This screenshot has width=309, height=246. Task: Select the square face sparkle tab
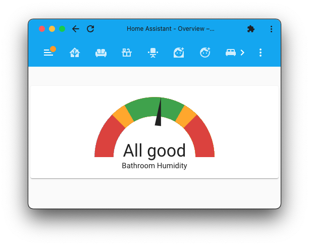pos(179,53)
